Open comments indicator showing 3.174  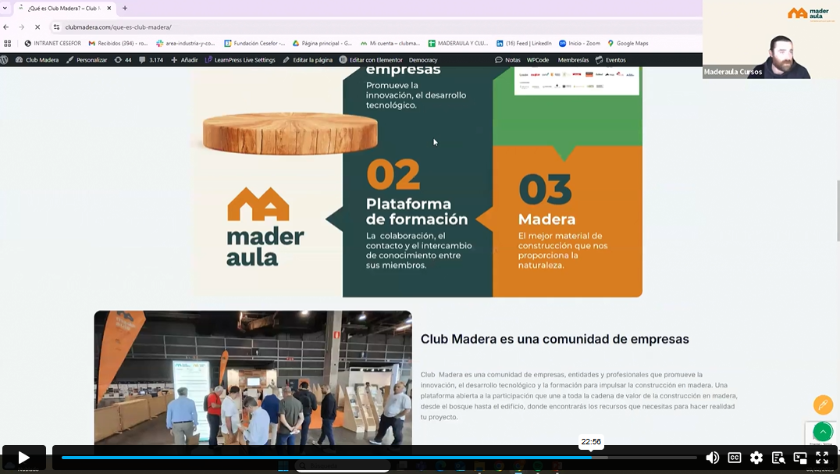151,60
